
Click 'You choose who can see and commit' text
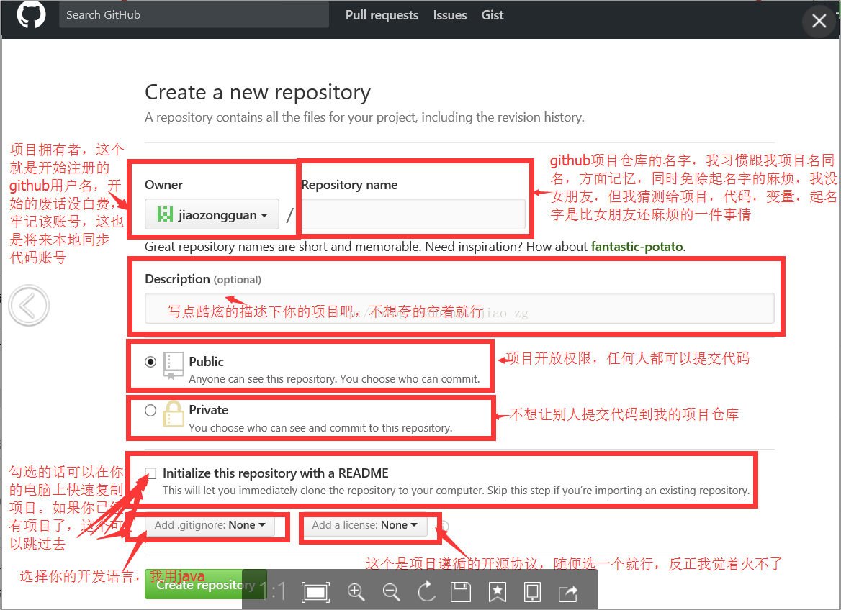point(320,428)
